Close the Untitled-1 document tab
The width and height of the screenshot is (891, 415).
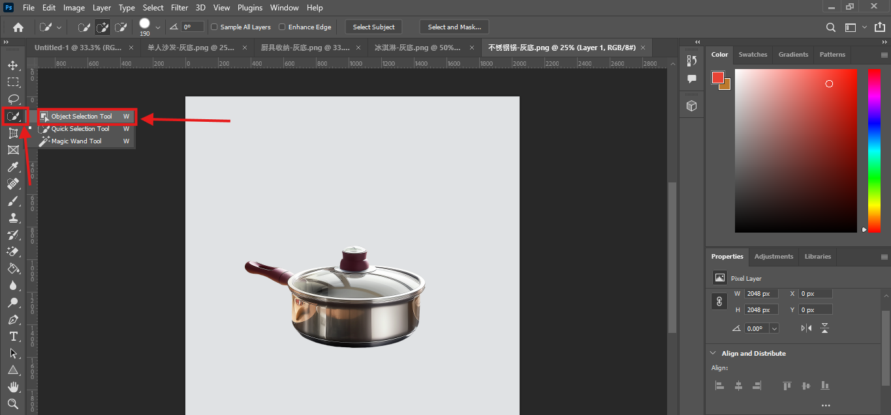131,48
